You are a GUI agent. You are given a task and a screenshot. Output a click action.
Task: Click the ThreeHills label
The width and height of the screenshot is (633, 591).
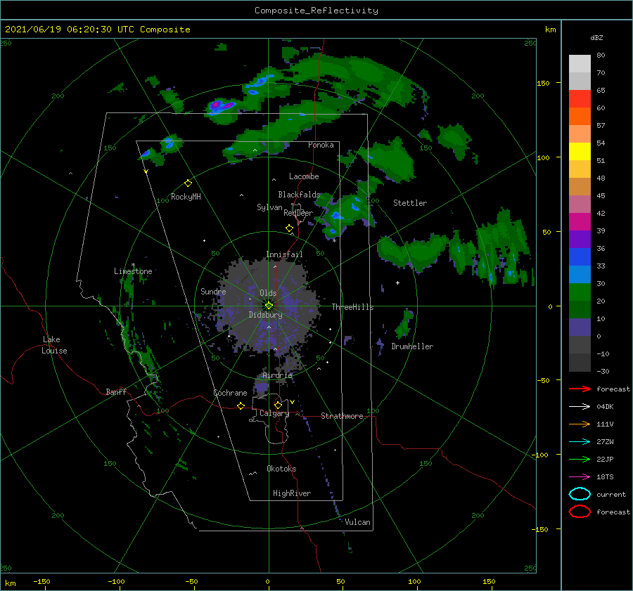point(353,307)
